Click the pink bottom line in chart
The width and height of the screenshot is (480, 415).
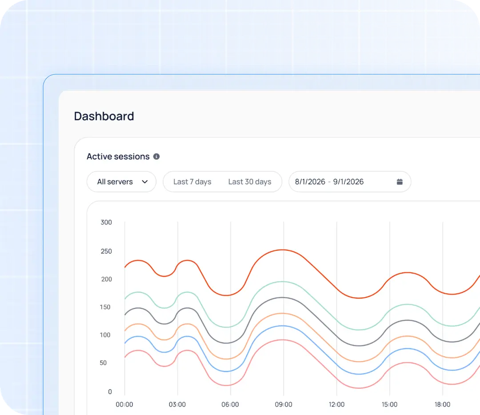tap(283, 340)
